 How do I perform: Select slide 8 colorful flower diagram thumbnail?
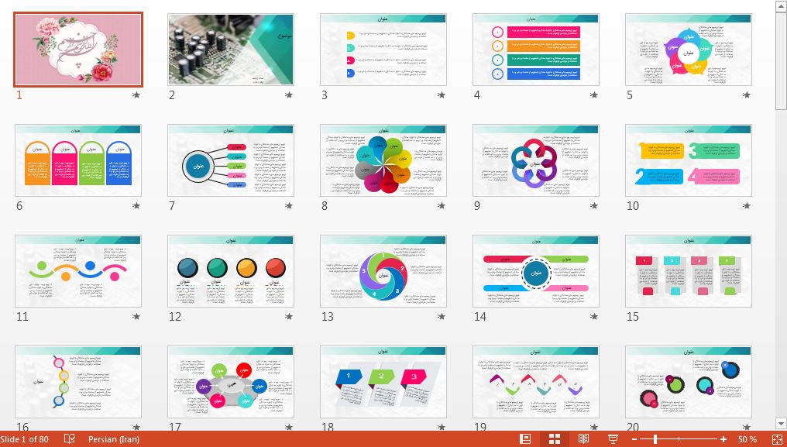click(383, 160)
